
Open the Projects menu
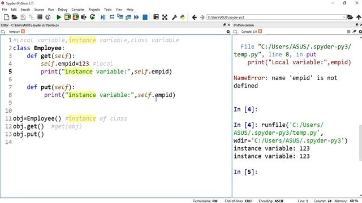coord(94,10)
